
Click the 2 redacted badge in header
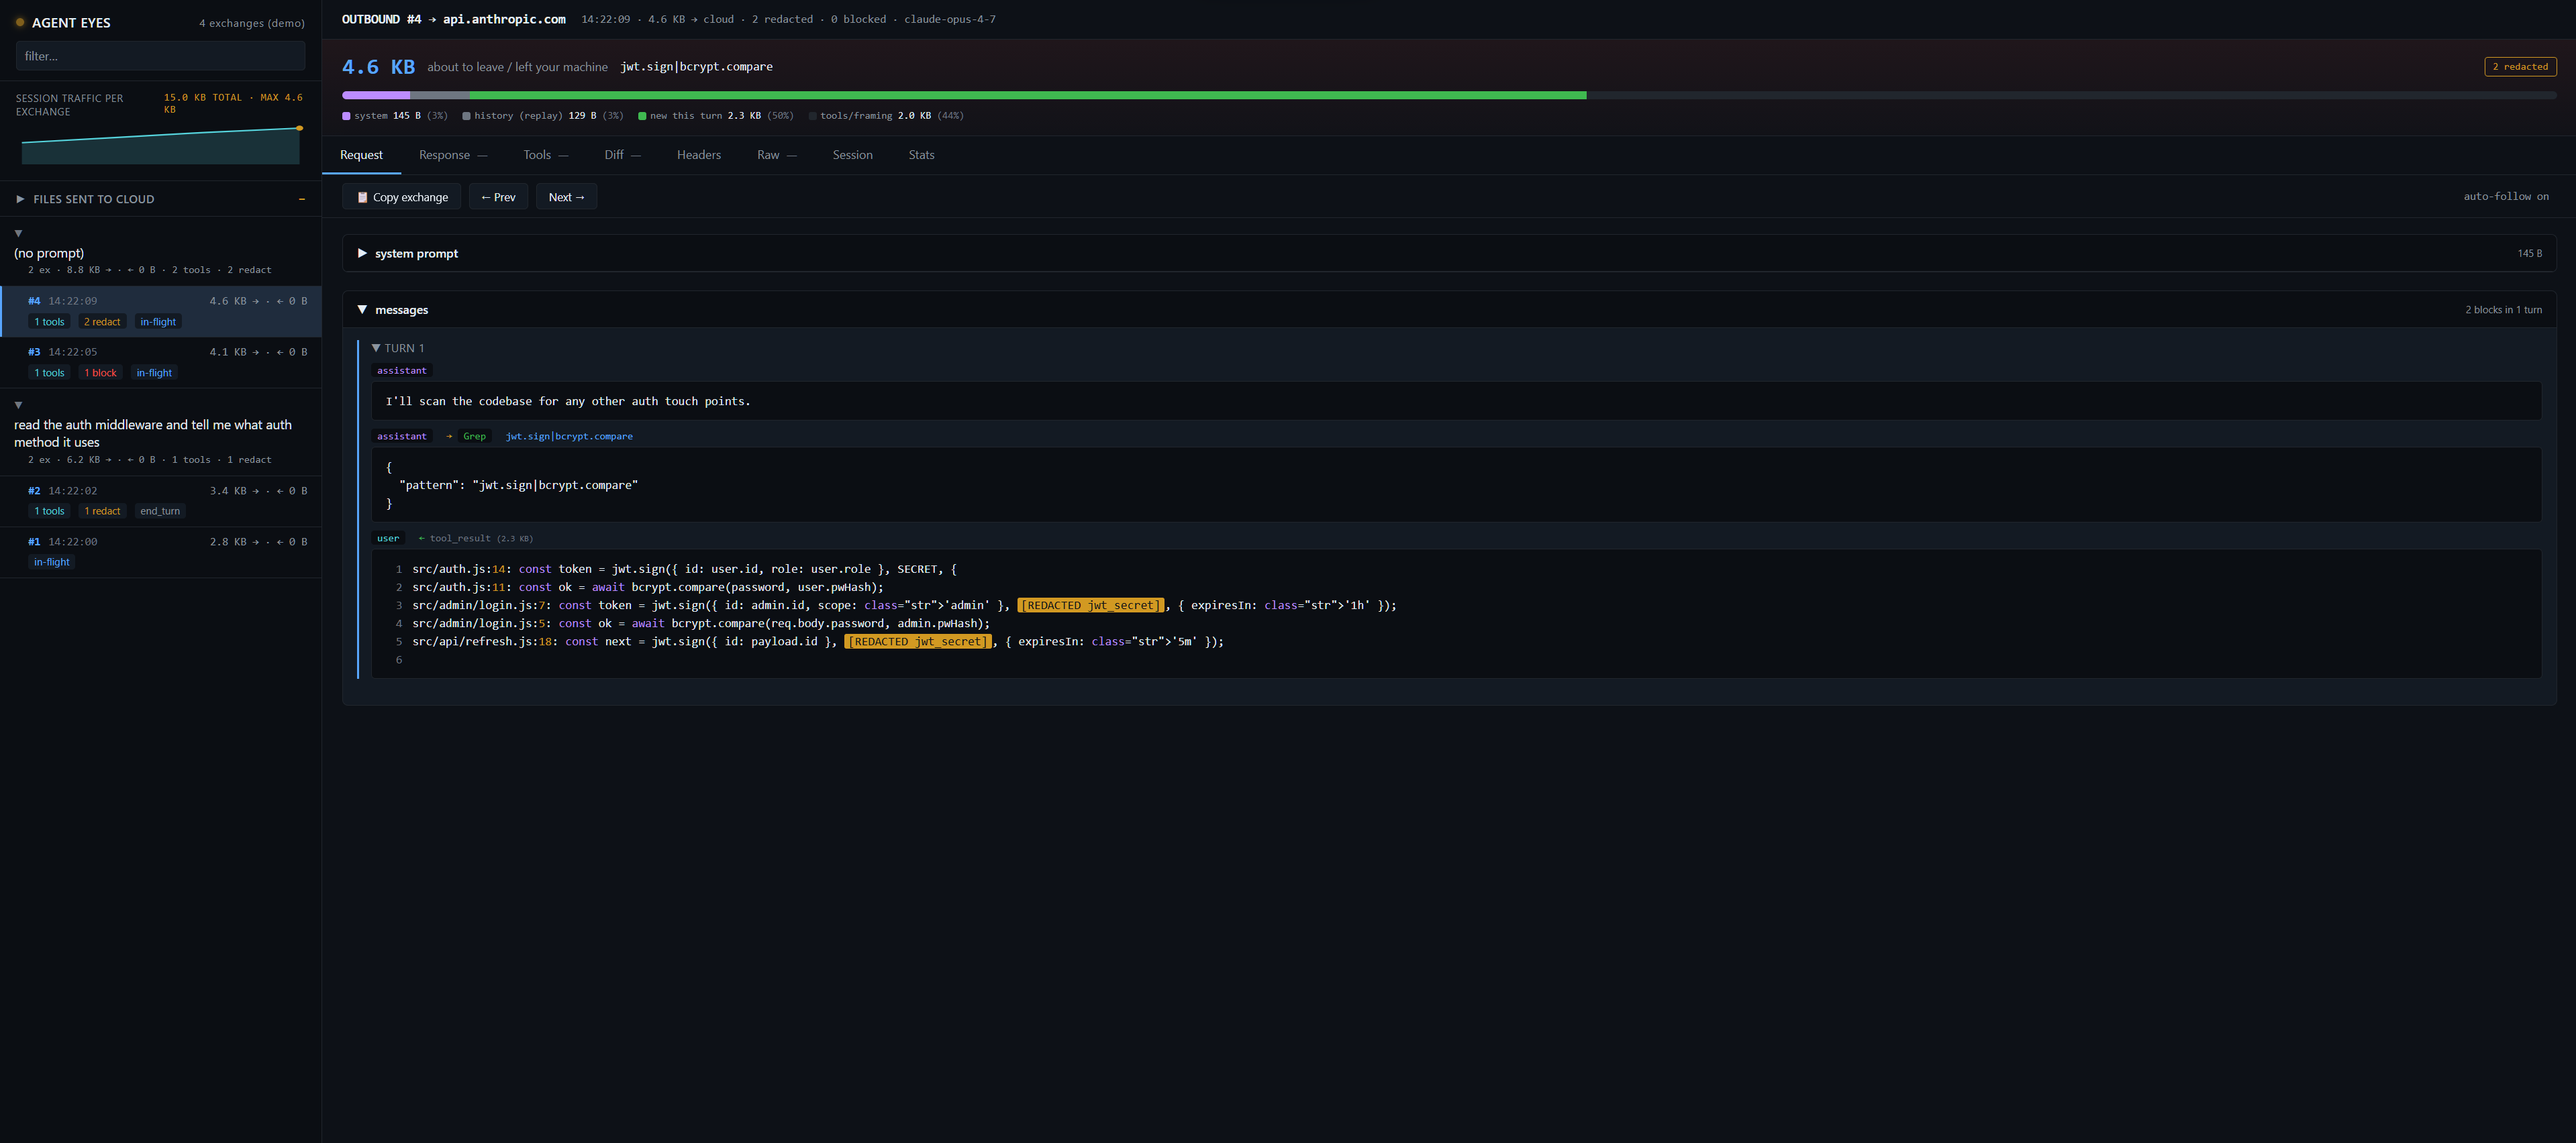(2520, 67)
